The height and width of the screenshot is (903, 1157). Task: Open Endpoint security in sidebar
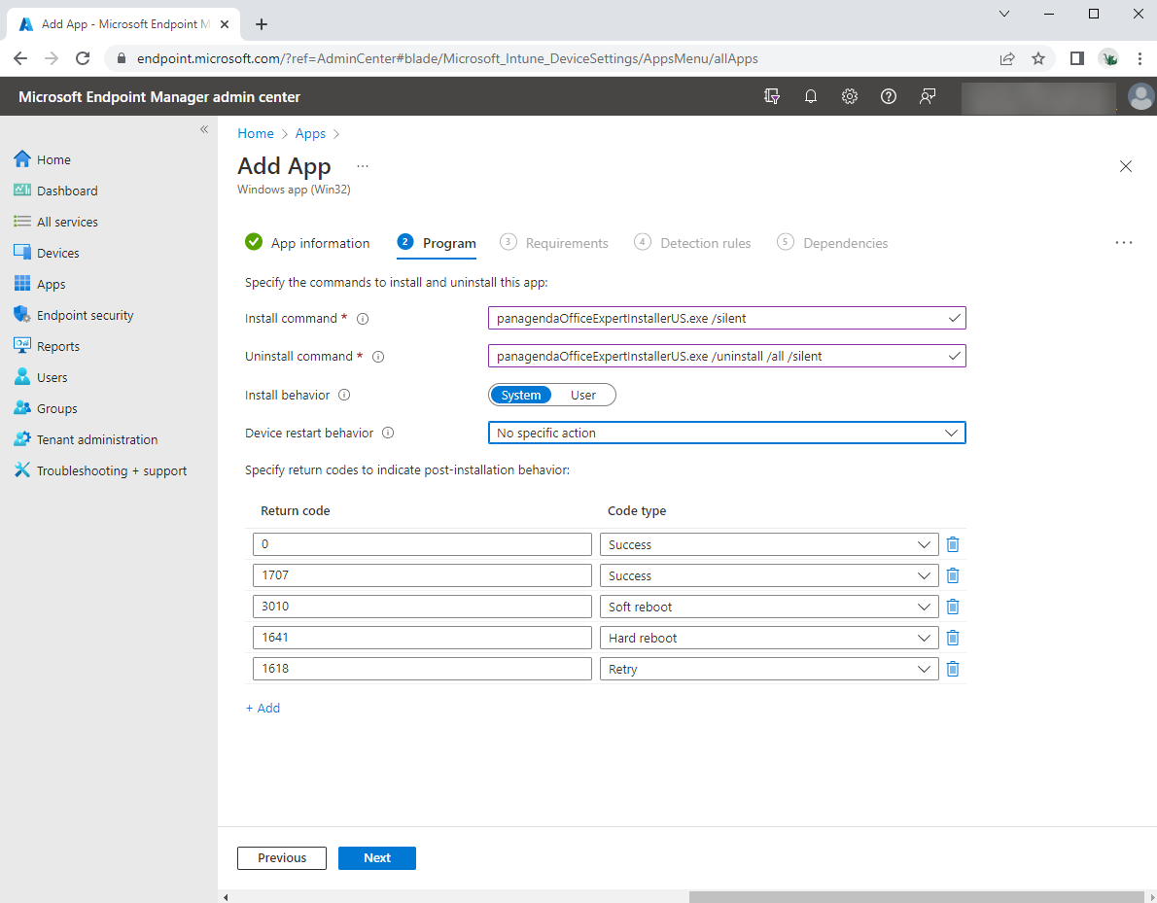[x=85, y=315]
